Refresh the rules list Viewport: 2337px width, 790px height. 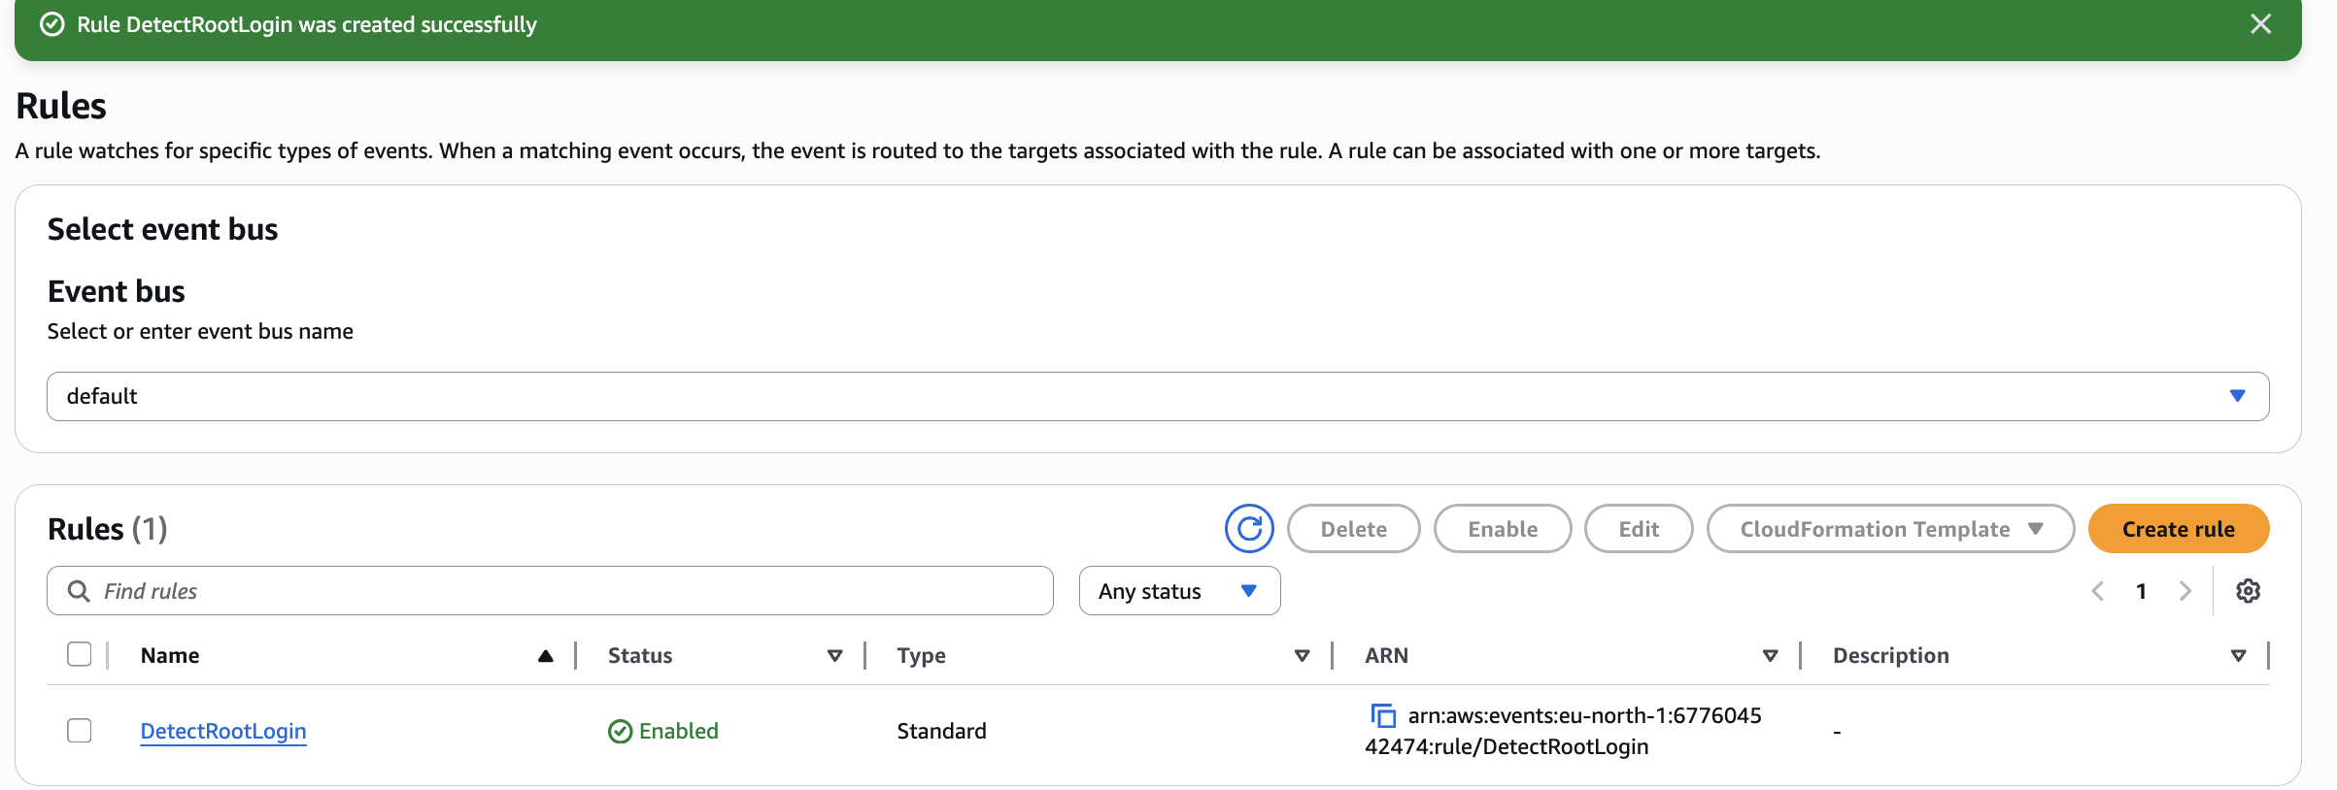tap(1249, 529)
